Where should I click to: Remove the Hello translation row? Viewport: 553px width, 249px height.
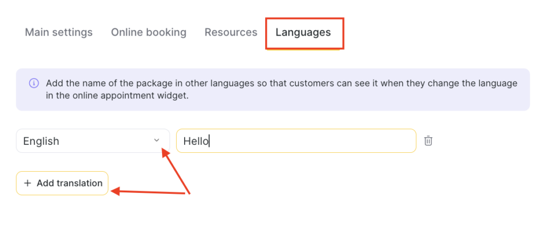pyautogui.click(x=428, y=141)
